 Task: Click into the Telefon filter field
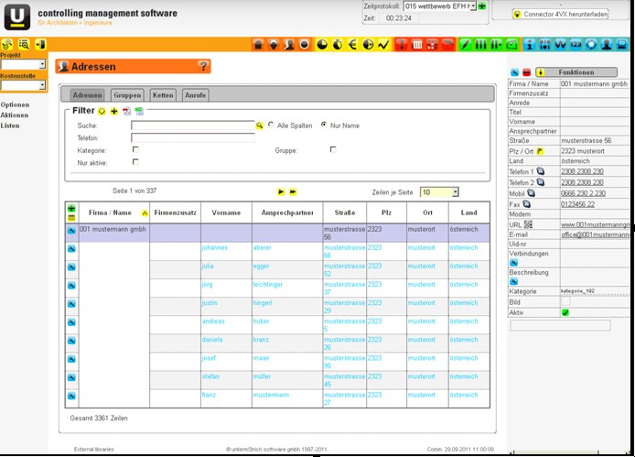193,138
